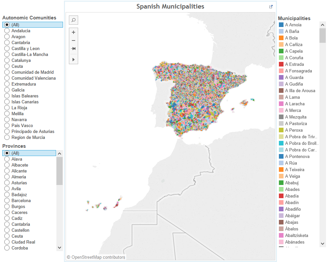Click the Ábalos legend label
This screenshot has height=262, width=329.
(x=291, y=229)
